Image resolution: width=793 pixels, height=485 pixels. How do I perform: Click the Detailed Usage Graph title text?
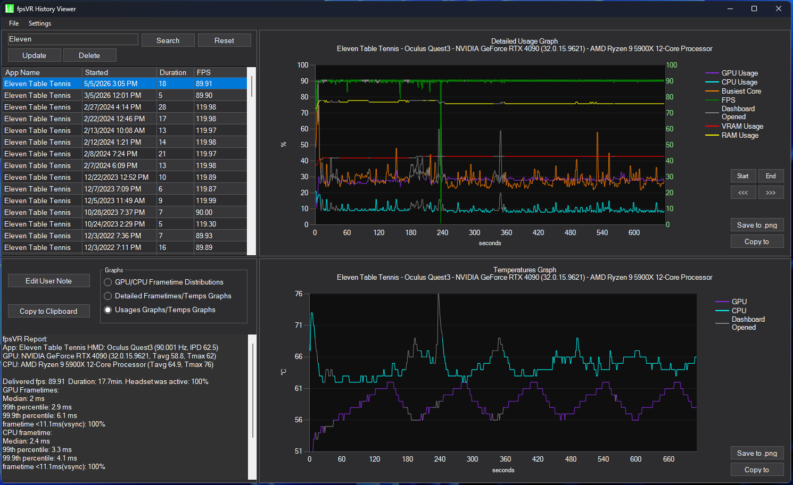524,41
